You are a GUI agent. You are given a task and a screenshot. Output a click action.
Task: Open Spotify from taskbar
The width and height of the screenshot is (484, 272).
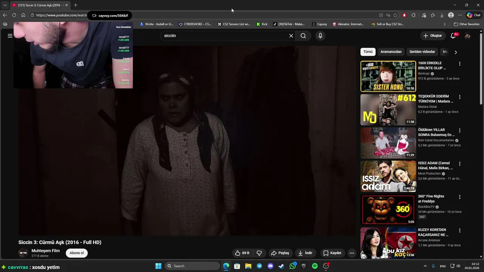(x=315, y=266)
